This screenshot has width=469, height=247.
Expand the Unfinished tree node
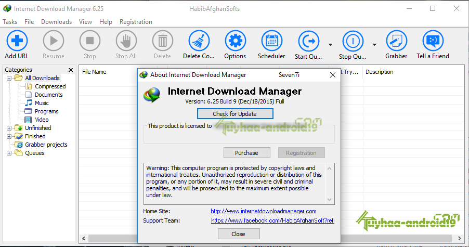click(x=9, y=128)
